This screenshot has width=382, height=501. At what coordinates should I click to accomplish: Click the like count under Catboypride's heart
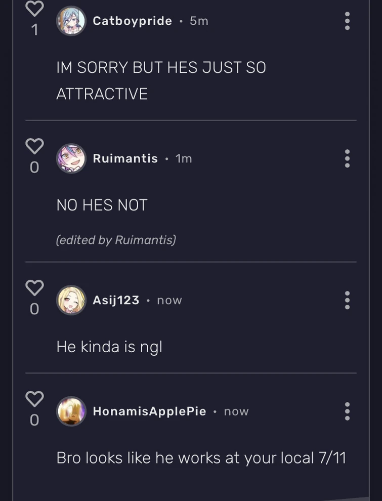click(x=34, y=30)
